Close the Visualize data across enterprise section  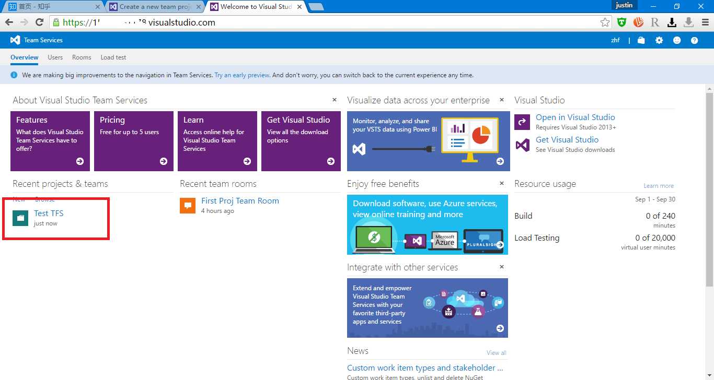coord(502,100)
